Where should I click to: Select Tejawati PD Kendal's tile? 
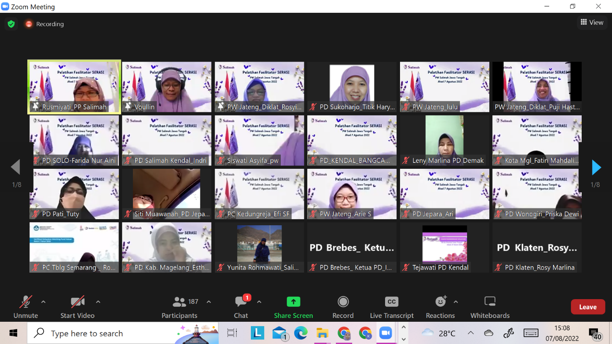click(444, 247)
